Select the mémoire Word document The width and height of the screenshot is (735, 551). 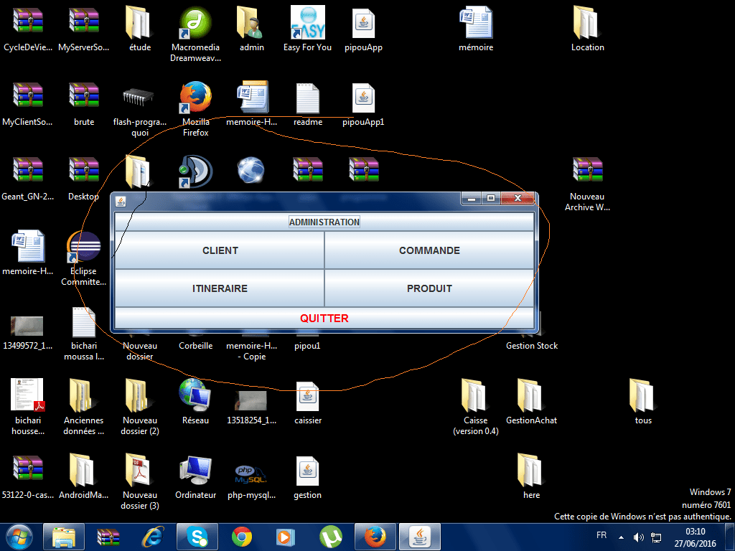point(476,22)
